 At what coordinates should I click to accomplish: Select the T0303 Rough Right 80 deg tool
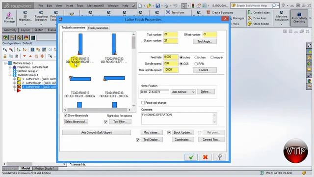pyautogui.click(x=80, y=87)
